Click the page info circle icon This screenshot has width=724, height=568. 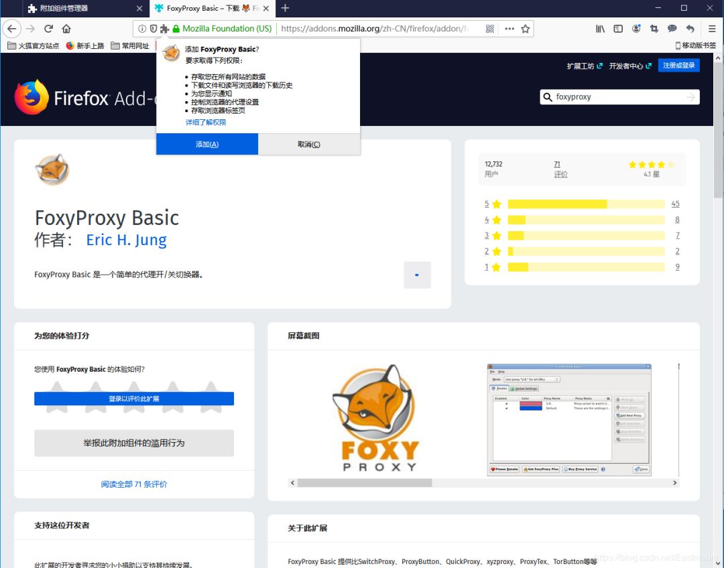click(x=142, y=29)
